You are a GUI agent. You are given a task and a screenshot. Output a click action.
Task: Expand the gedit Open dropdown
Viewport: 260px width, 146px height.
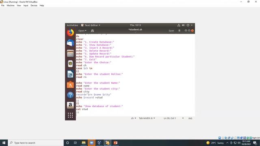tap(82, 31)
